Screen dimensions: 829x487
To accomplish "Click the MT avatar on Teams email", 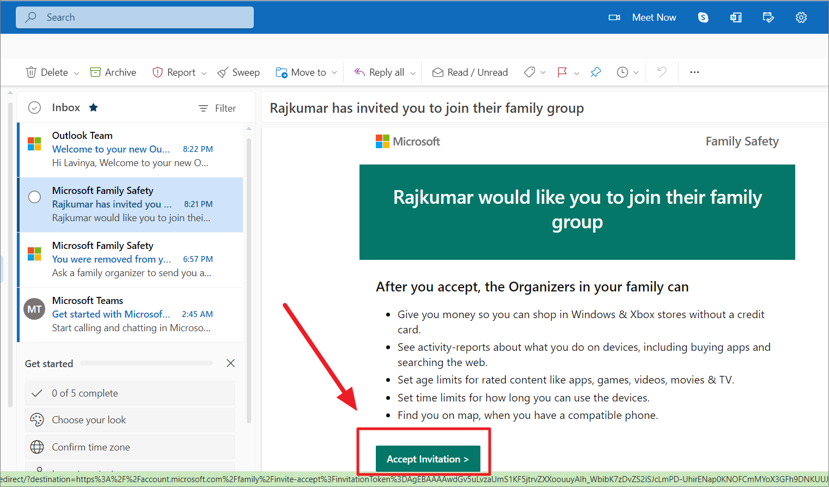I will (x=34, y=309).
